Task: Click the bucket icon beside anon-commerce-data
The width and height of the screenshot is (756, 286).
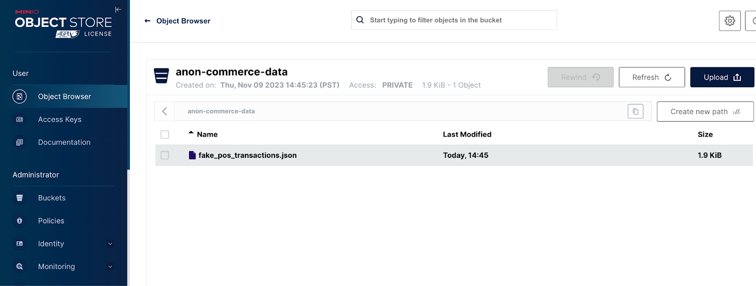Action: [162, 76]
